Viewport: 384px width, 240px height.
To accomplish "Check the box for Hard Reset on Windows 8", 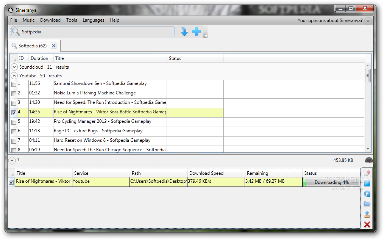I will pos(14,141).
